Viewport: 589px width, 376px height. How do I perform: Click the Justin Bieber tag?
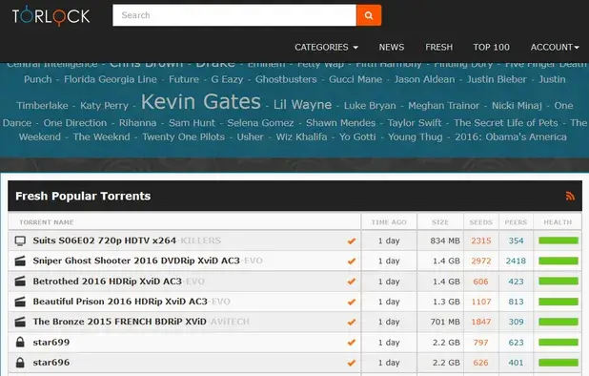pos(497,79)
